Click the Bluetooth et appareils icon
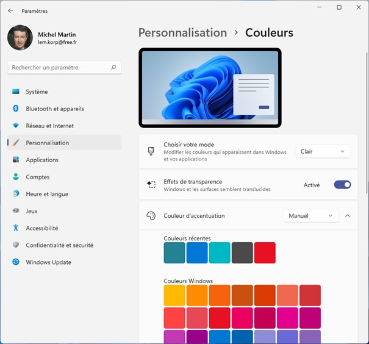Screen dimensions: 369x344 [16, 109]
